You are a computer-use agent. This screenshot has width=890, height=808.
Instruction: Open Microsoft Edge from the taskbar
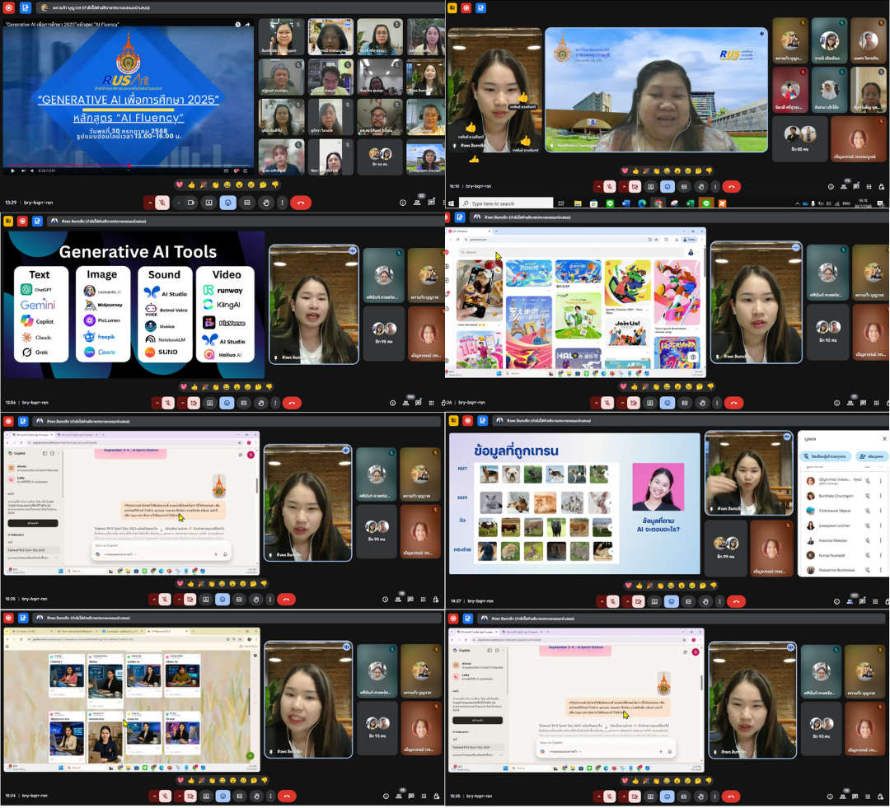642,203
